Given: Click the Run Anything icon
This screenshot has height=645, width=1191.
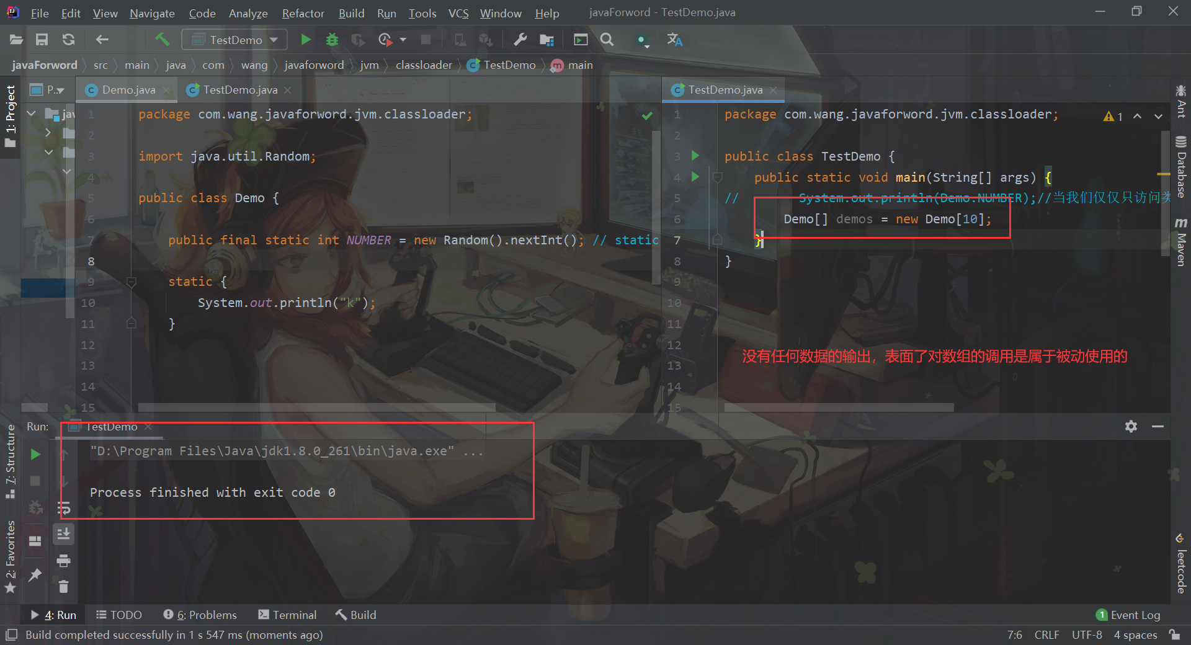Looking at the screenshot, I should tap(581, 40).
